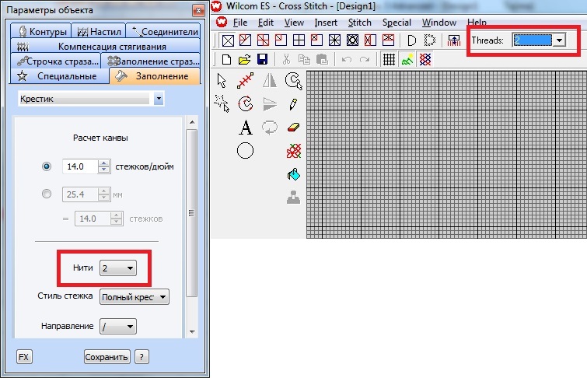Open the File menu
Screen dimensions: 587x378
click(240, 23)
